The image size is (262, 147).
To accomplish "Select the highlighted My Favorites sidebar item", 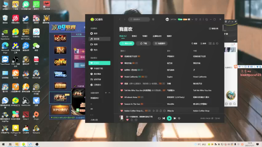I will click(99, 63).
